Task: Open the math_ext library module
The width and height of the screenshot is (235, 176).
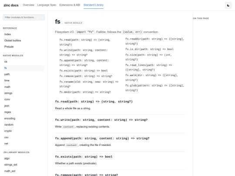Action: tap(23, 171)
